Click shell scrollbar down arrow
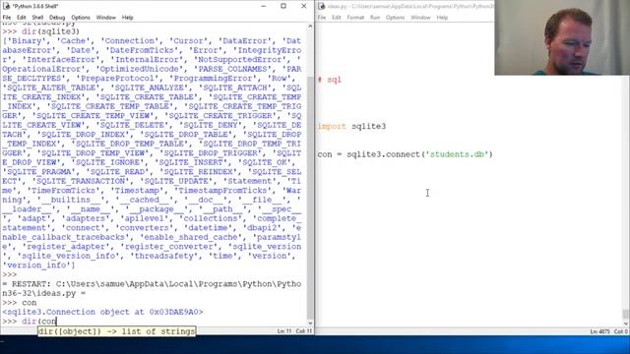The image size is (630, 354). tap(310, 323)
